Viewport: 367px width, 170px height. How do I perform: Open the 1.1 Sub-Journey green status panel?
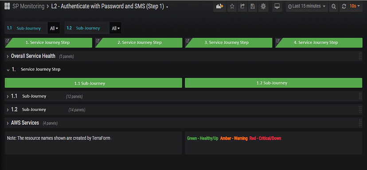[x=94, y=83]
